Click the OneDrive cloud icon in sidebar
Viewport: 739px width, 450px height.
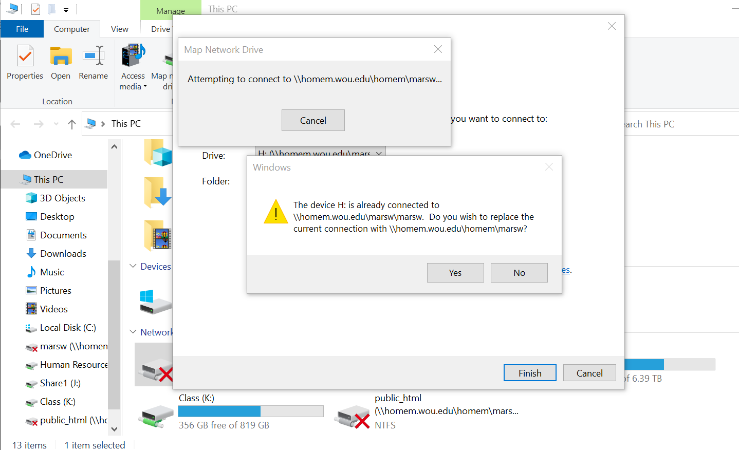click(25, 155)
